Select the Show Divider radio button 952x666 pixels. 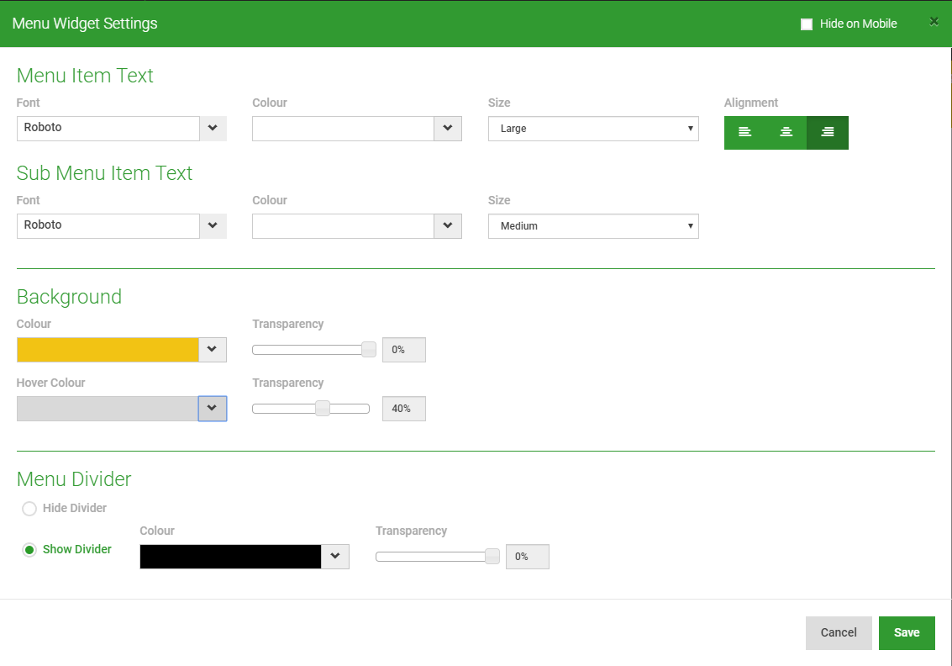tap(29, 550)
